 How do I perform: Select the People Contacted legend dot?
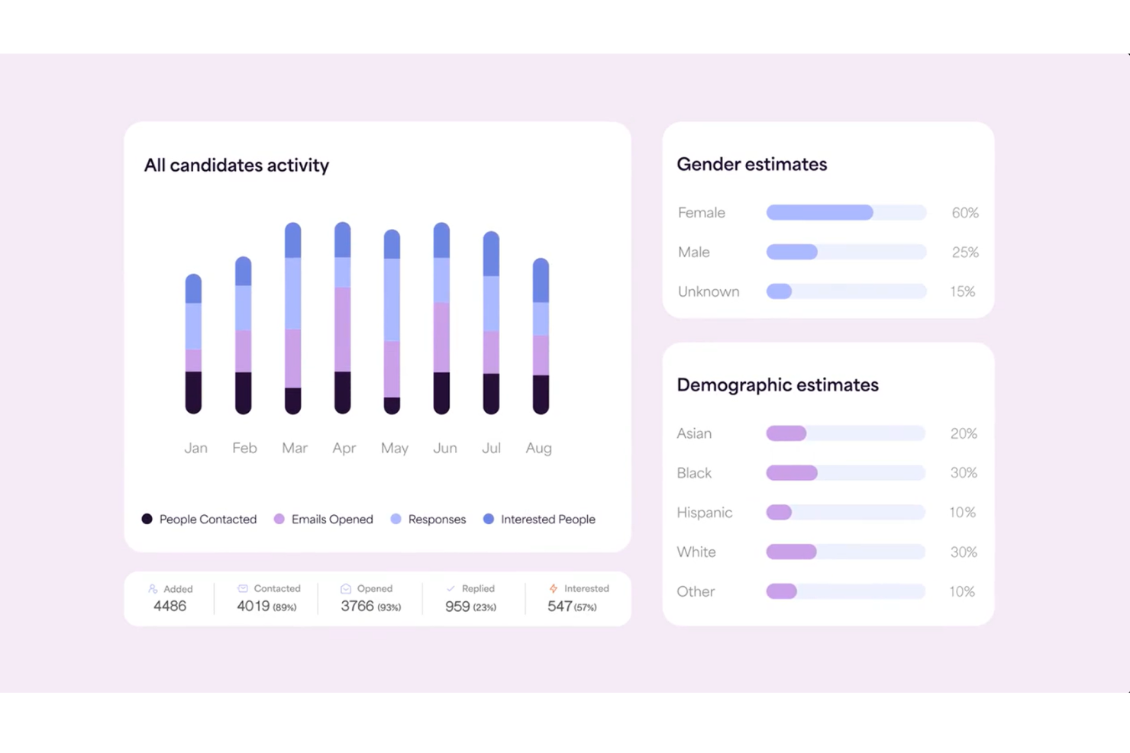(x=146, y=519)
